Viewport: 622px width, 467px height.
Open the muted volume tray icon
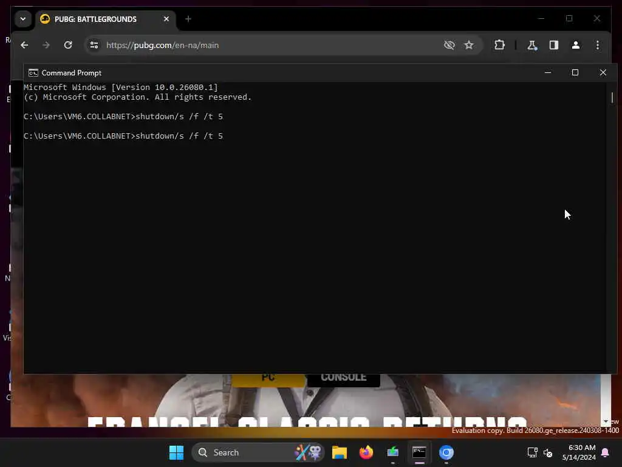coord(548,452)
